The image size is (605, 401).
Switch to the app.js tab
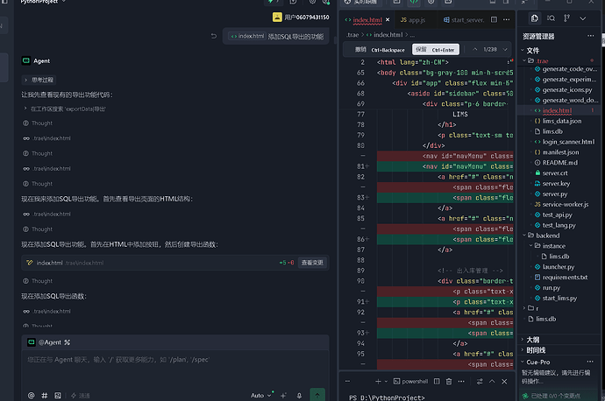(x=413, y=19)
